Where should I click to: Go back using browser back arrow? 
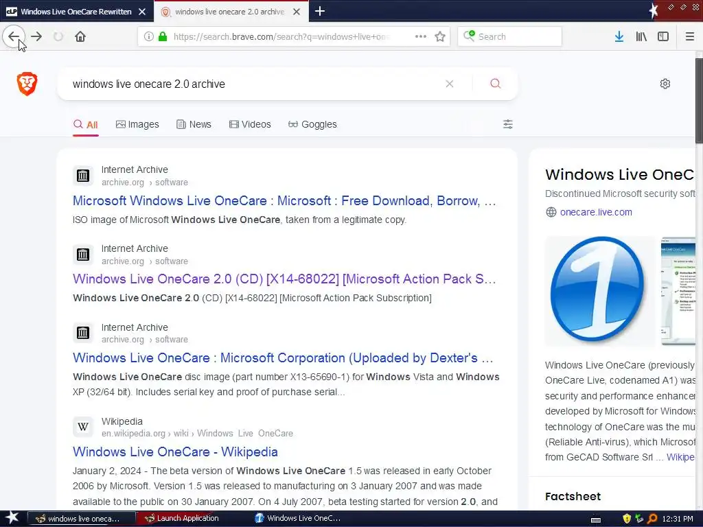click(14, 36)
